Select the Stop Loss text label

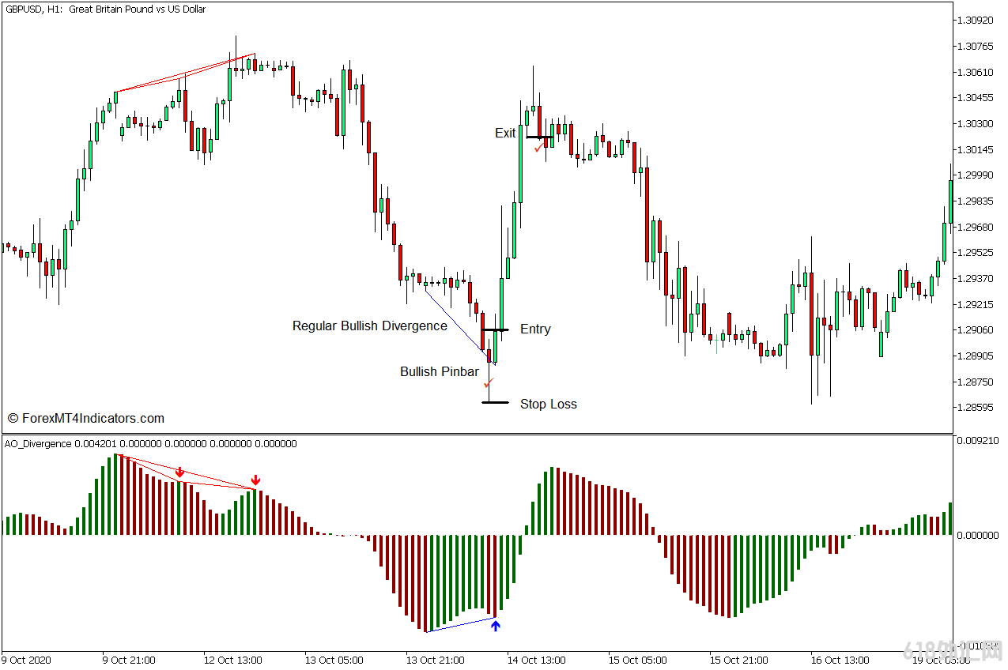tap(548, 405)
